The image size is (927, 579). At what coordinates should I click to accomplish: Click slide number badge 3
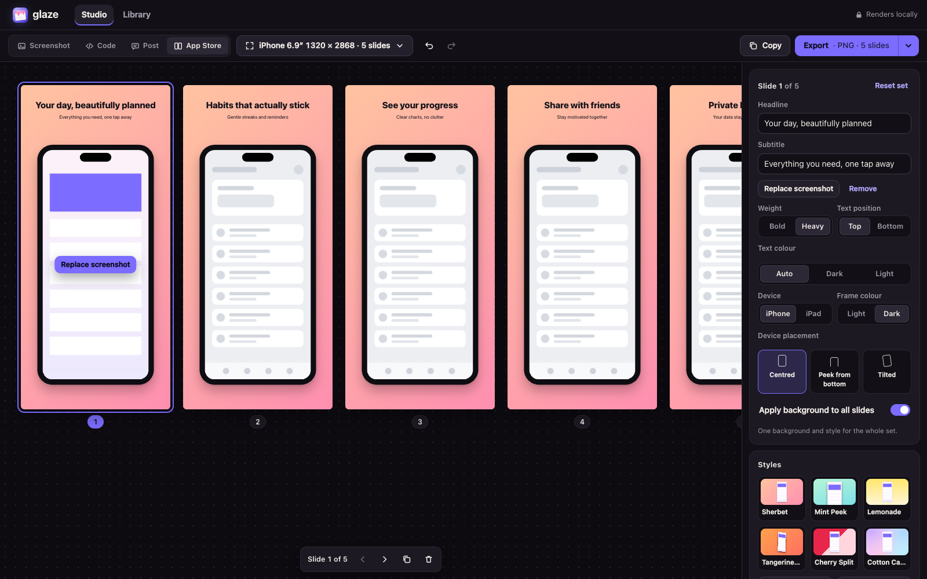click(420, 422)
